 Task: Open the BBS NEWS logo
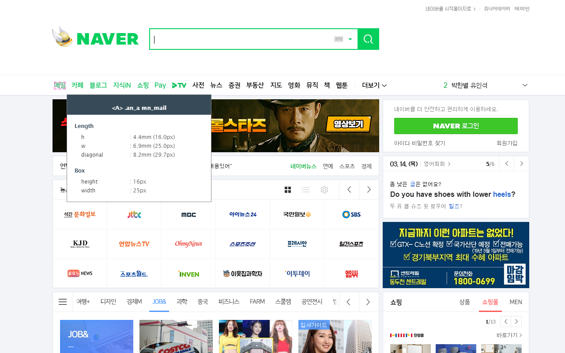(x=80, y=274)
